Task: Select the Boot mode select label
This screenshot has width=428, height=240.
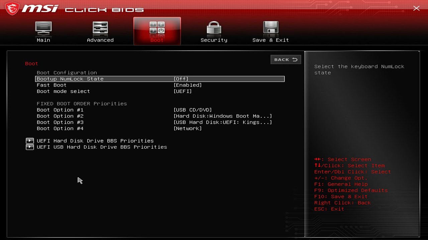Action: [x=64, y=91]
